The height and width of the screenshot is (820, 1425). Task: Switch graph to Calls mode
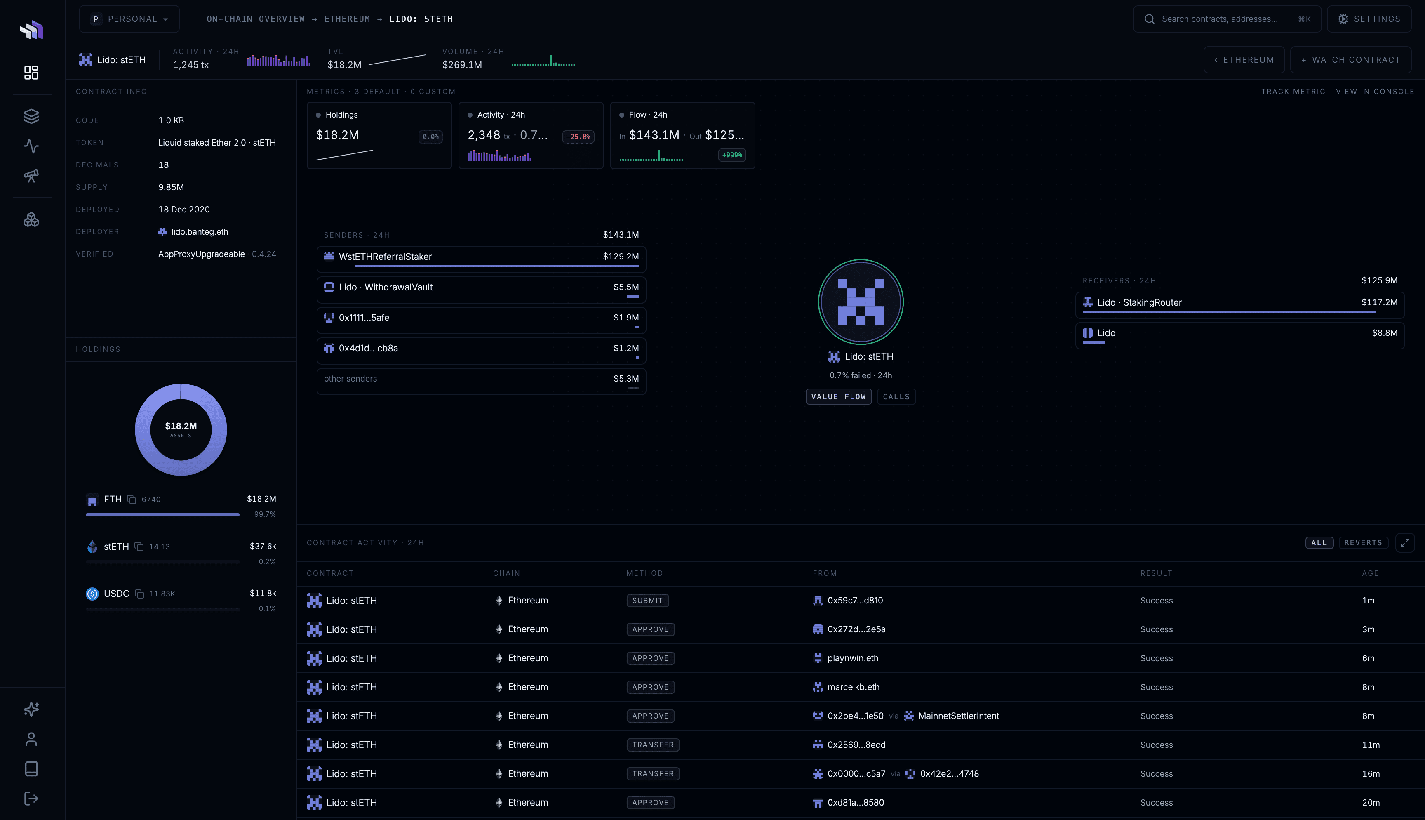(896, 396)
